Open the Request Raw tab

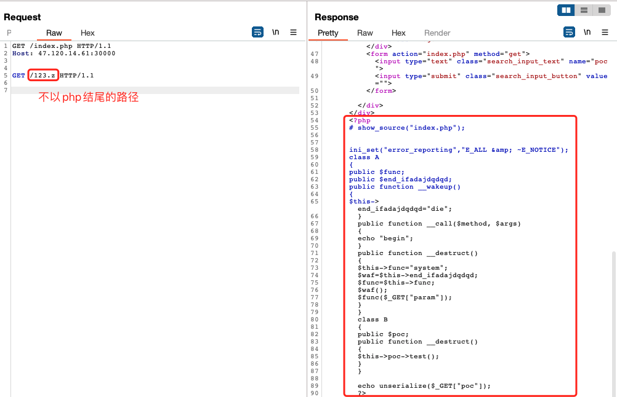pos(54,33)
